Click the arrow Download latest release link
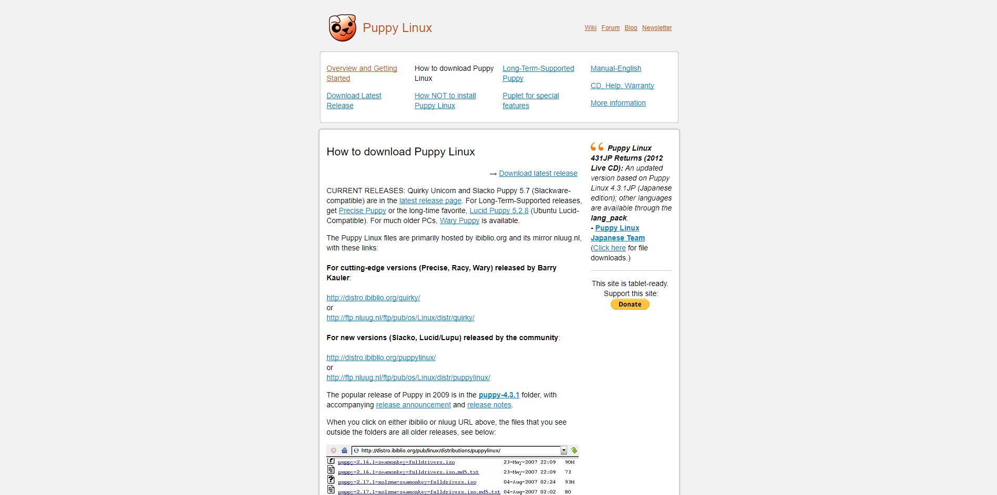 click(538, 173)
